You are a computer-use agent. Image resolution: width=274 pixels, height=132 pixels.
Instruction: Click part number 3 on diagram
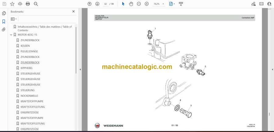coord(191,105)
